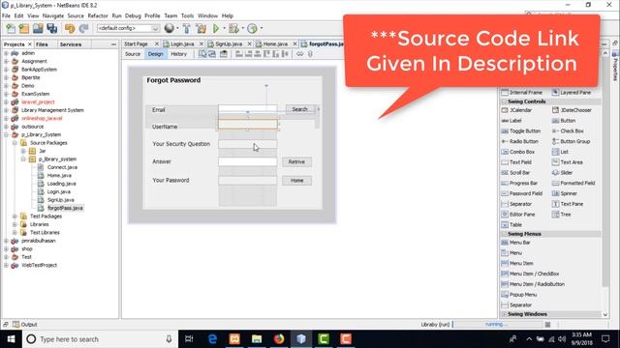
Task: Open Firefox from the taskbar
Action: [279, 339]
